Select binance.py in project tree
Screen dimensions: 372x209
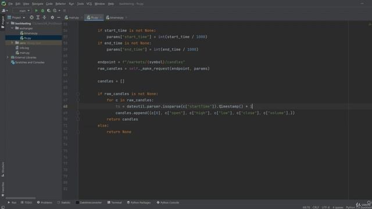(x=29, y=33)
